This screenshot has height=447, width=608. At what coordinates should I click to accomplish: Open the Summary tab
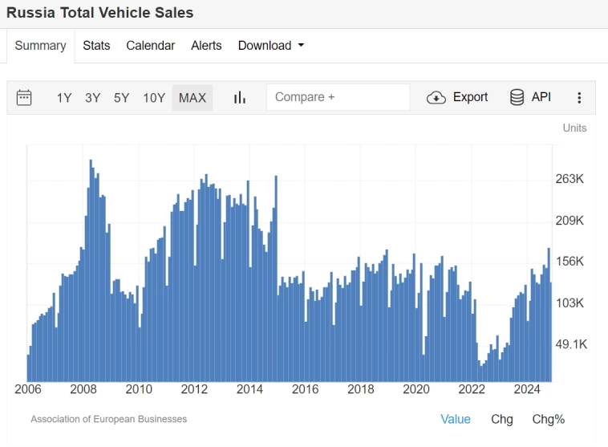(x=40, y=46)
